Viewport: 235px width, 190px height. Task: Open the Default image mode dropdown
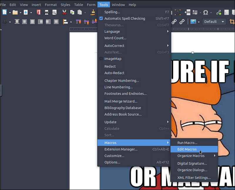pos(214,22)
